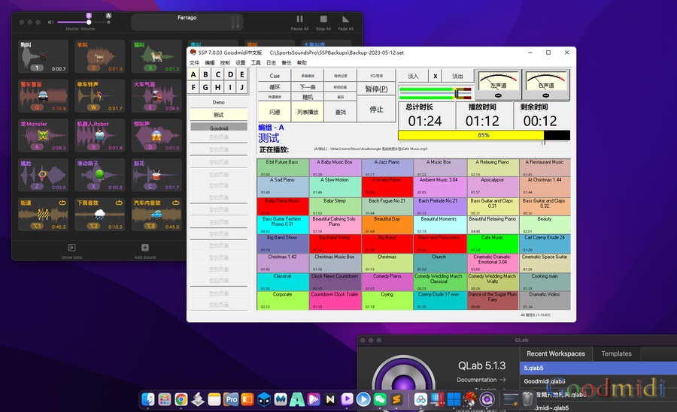The width and height of the screenshot is (677, 412).
Task: Open the 文件 menu in SSP
Action: pyautogui.click(x=194, y=63)
